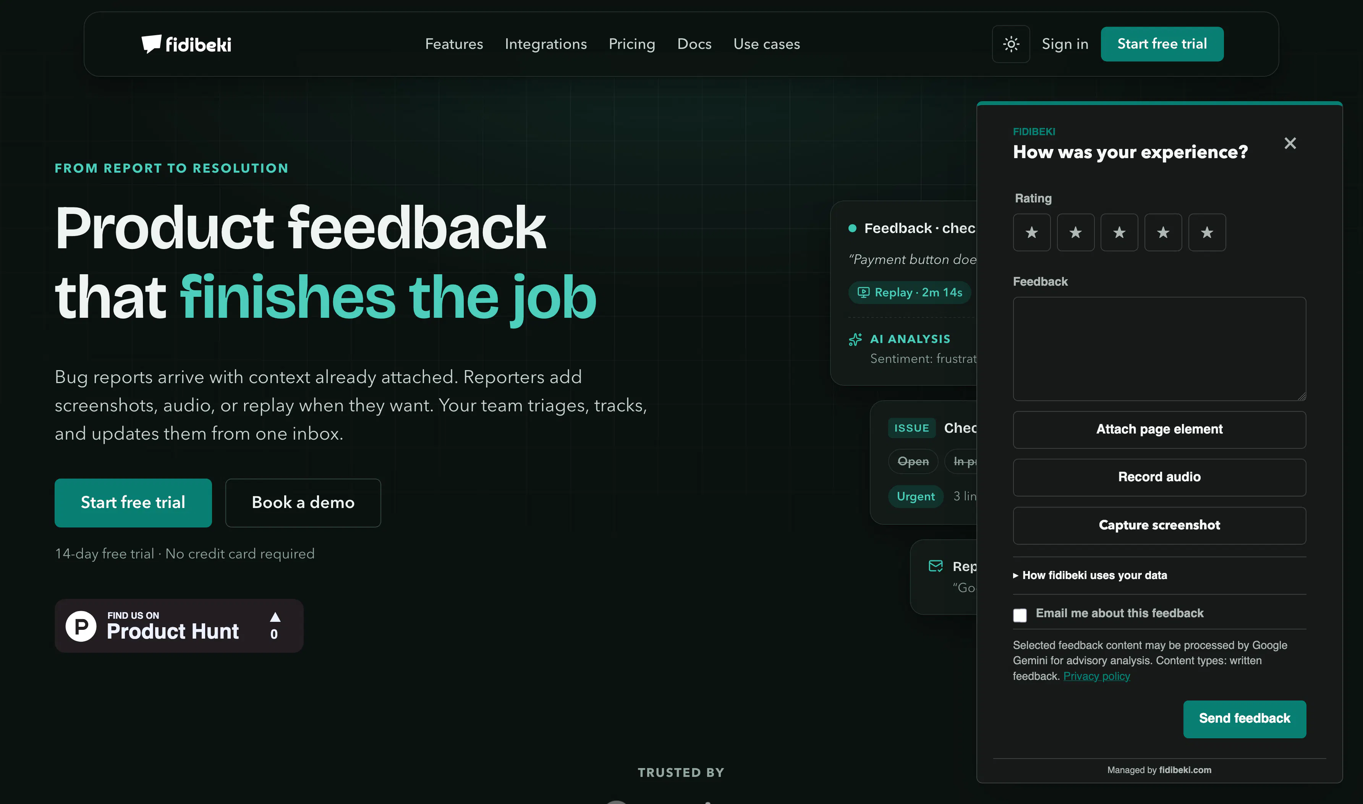Click Record audio button
This screenshot has height=804, width=1363.
click(x=1159, y=477)
